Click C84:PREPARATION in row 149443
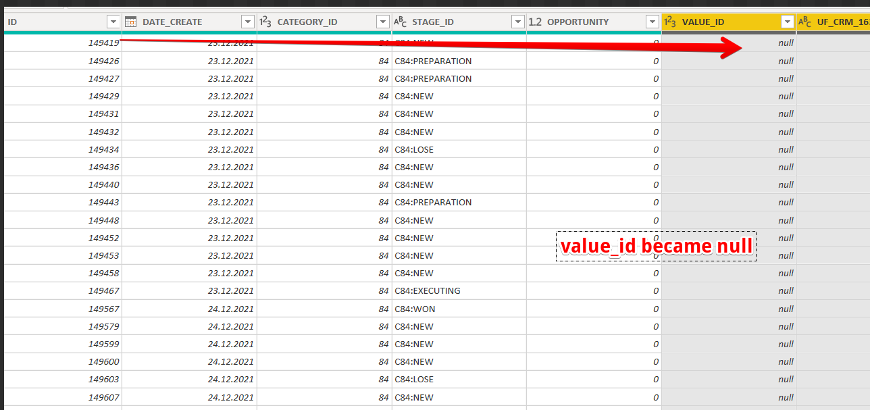The image size is (870, 410). (433, 202)
